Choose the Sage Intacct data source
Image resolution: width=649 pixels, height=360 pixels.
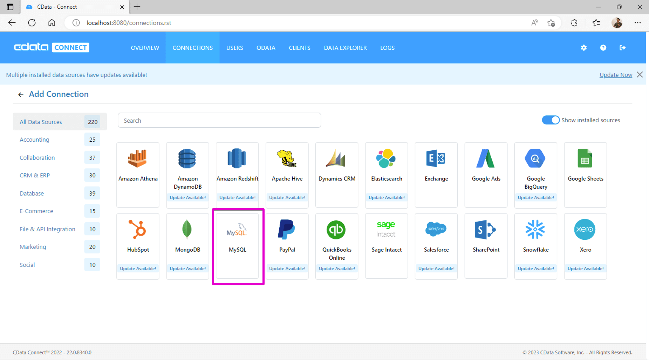pos(387,246)
